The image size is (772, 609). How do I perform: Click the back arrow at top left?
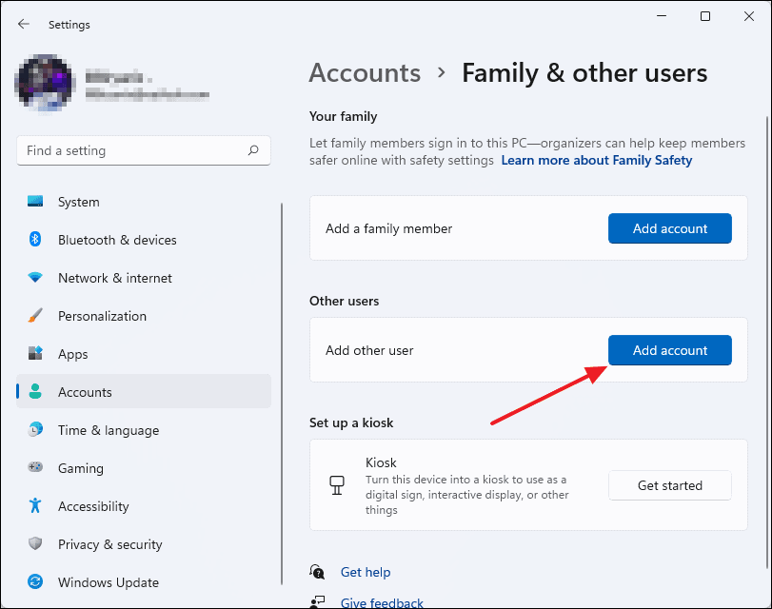23,24
